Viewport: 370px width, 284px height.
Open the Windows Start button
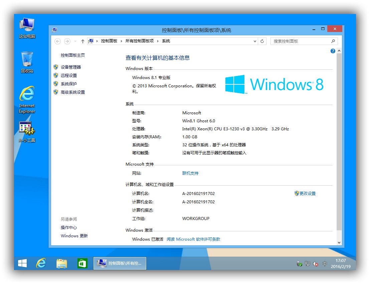click(x=22, y=263)
